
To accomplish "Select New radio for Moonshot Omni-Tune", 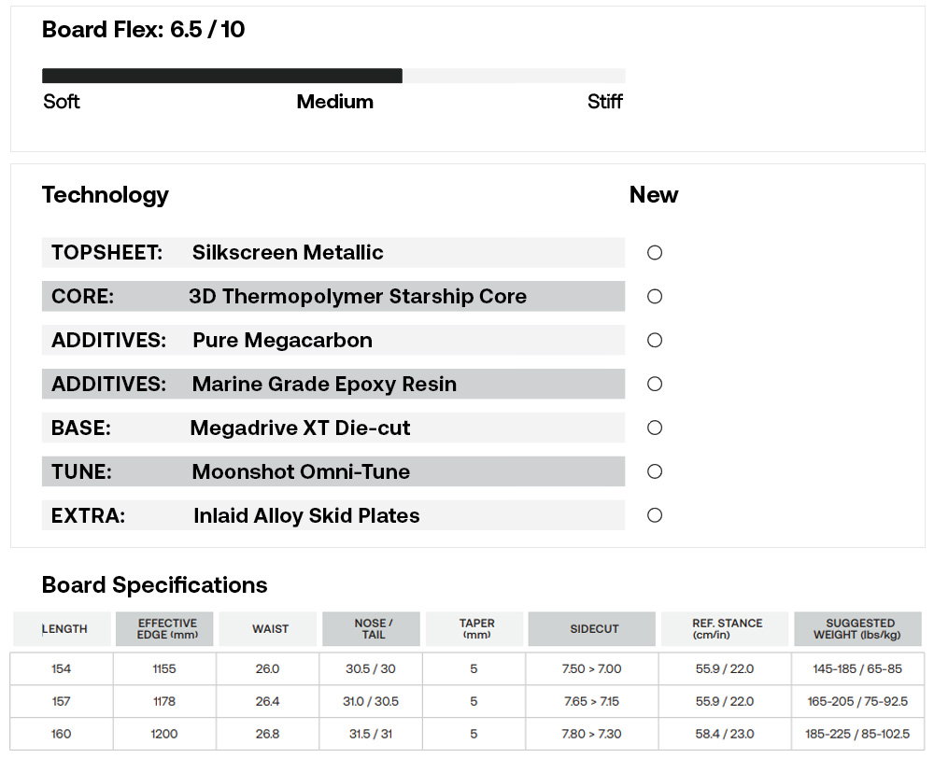I will pyautogui.click(x=655, y=471).
